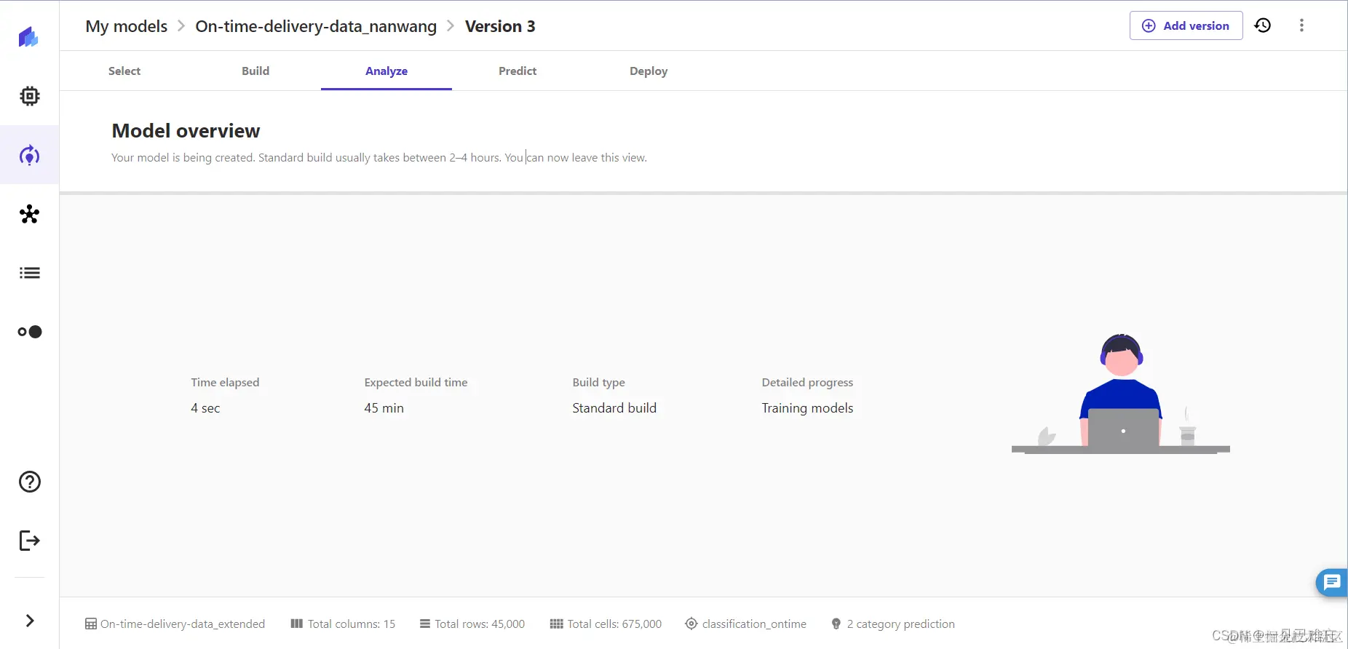
Task: Click the two-circles sidebar icon
Action: click(x=30, y=332)
